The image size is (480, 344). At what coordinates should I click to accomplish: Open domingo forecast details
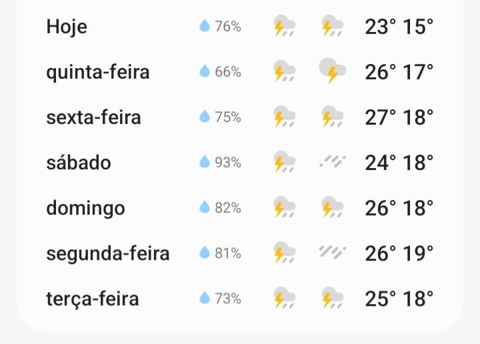point(240,207)
